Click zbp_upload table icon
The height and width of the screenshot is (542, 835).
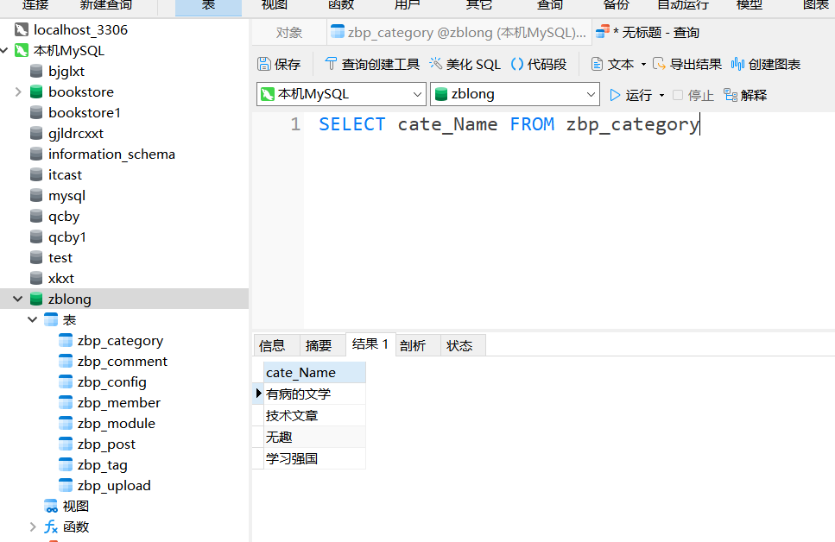66,486
